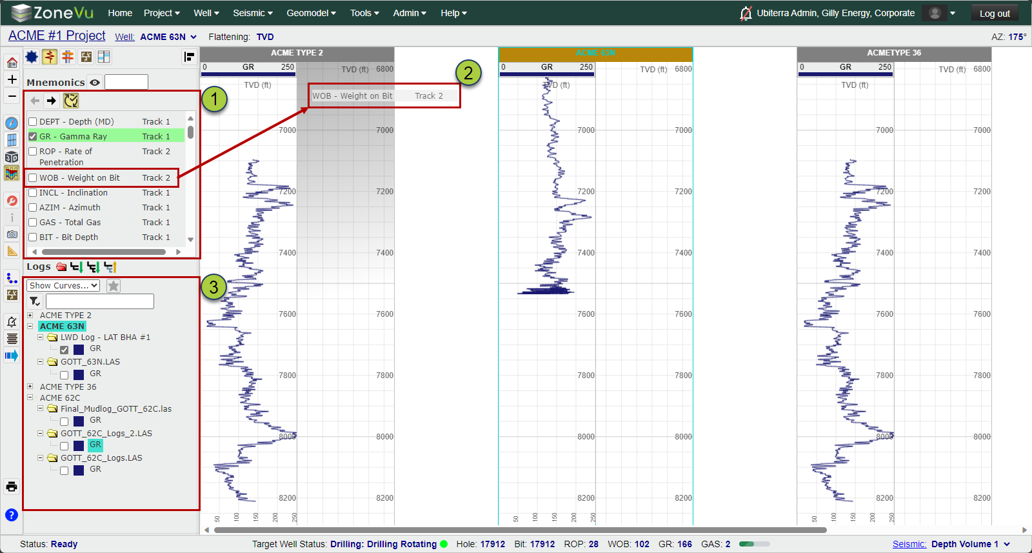Click the red wrench tools icon
Viewport: 1032px width, 553px height.
12,201
